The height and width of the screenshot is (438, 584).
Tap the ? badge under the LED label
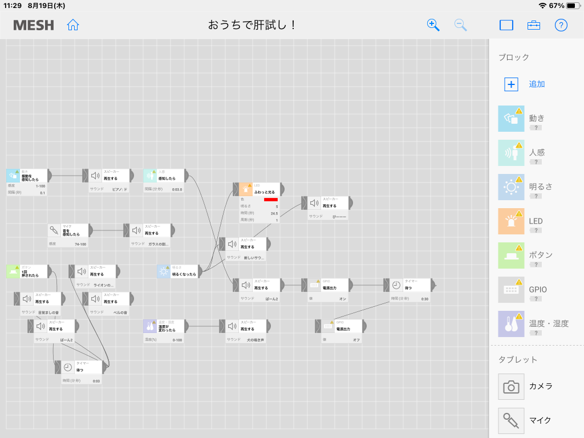pyautogui.click(x=536, y=230)
